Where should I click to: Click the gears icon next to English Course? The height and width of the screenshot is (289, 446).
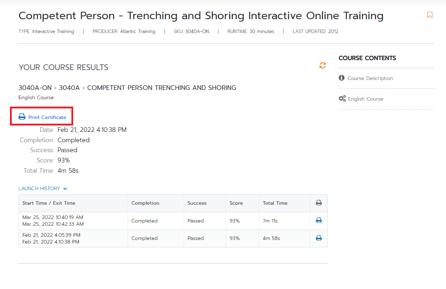(x=342, y=98)
